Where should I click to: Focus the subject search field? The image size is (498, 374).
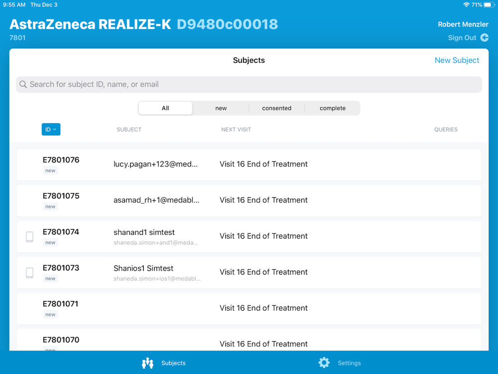[249, 85]
